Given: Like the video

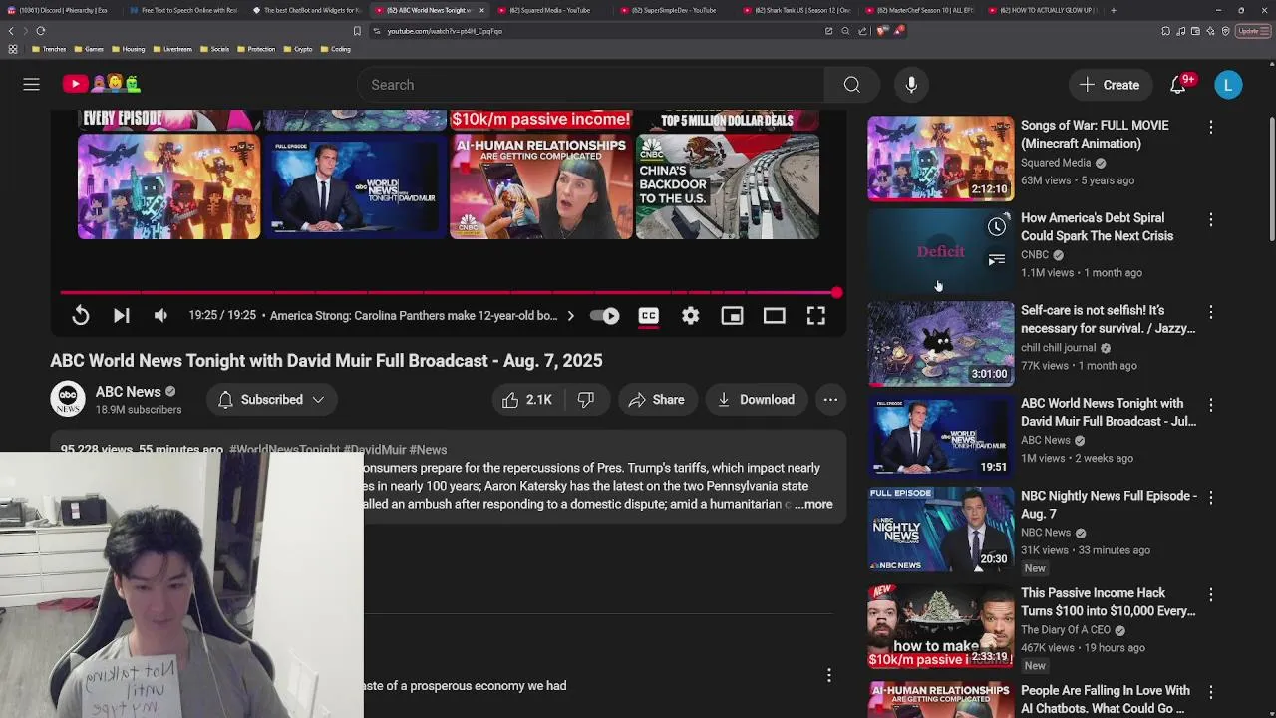Looking at the screenshot, I should pyautogui.click(x=527, y=400).
